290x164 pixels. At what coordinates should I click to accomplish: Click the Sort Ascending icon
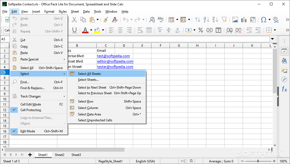click(206, 20)
